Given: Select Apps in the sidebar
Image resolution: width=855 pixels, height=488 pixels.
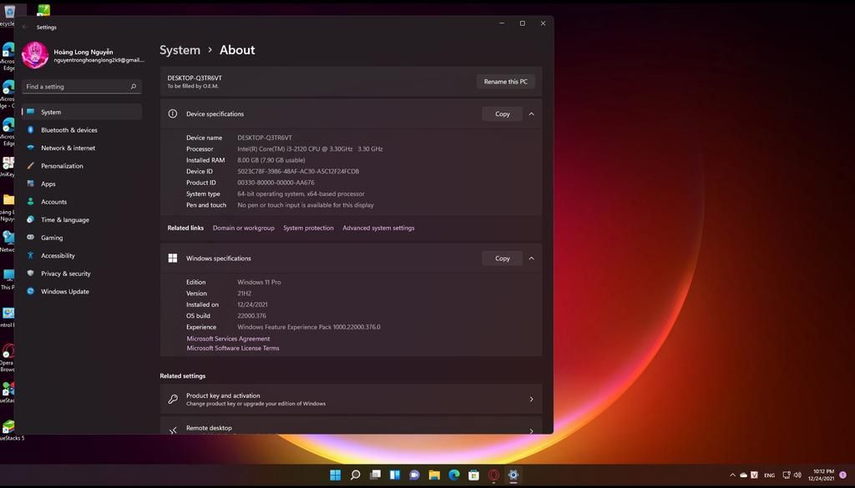Looking at the screenshot, I should tap(82, 184).
